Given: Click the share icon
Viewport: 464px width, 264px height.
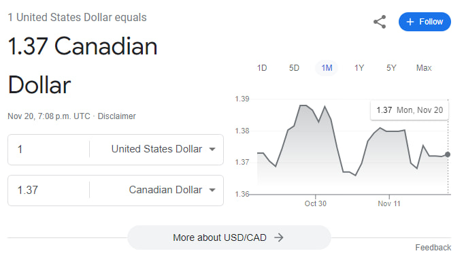Looking at the screenshot, I should click(380, 22).
